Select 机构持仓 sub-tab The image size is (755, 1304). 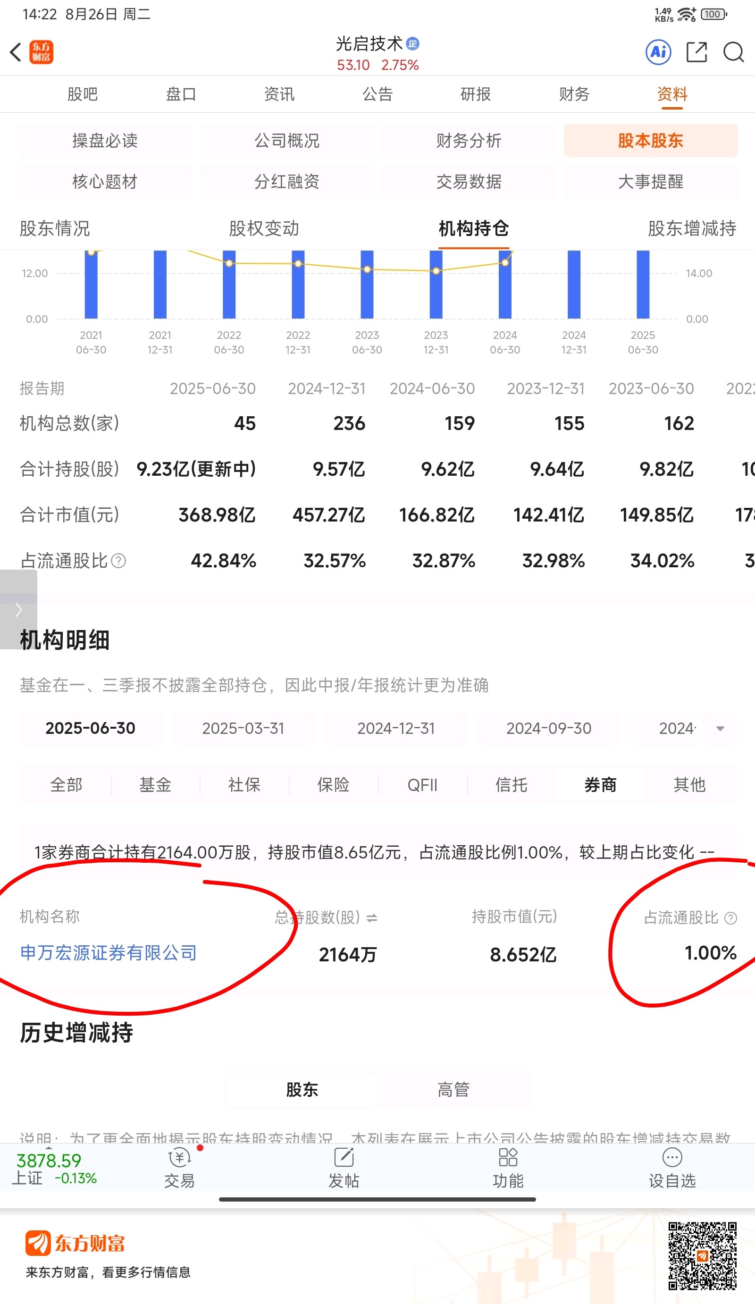coord(473,228)
